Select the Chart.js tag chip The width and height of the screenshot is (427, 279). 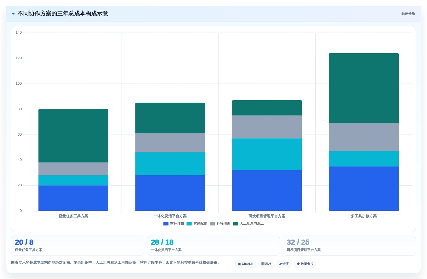pyautogui.click(x=246, y=264)
